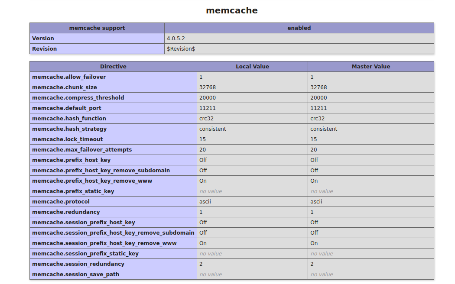
Task: Click the 'memcache support' header cell
Action: pos(97,28)
